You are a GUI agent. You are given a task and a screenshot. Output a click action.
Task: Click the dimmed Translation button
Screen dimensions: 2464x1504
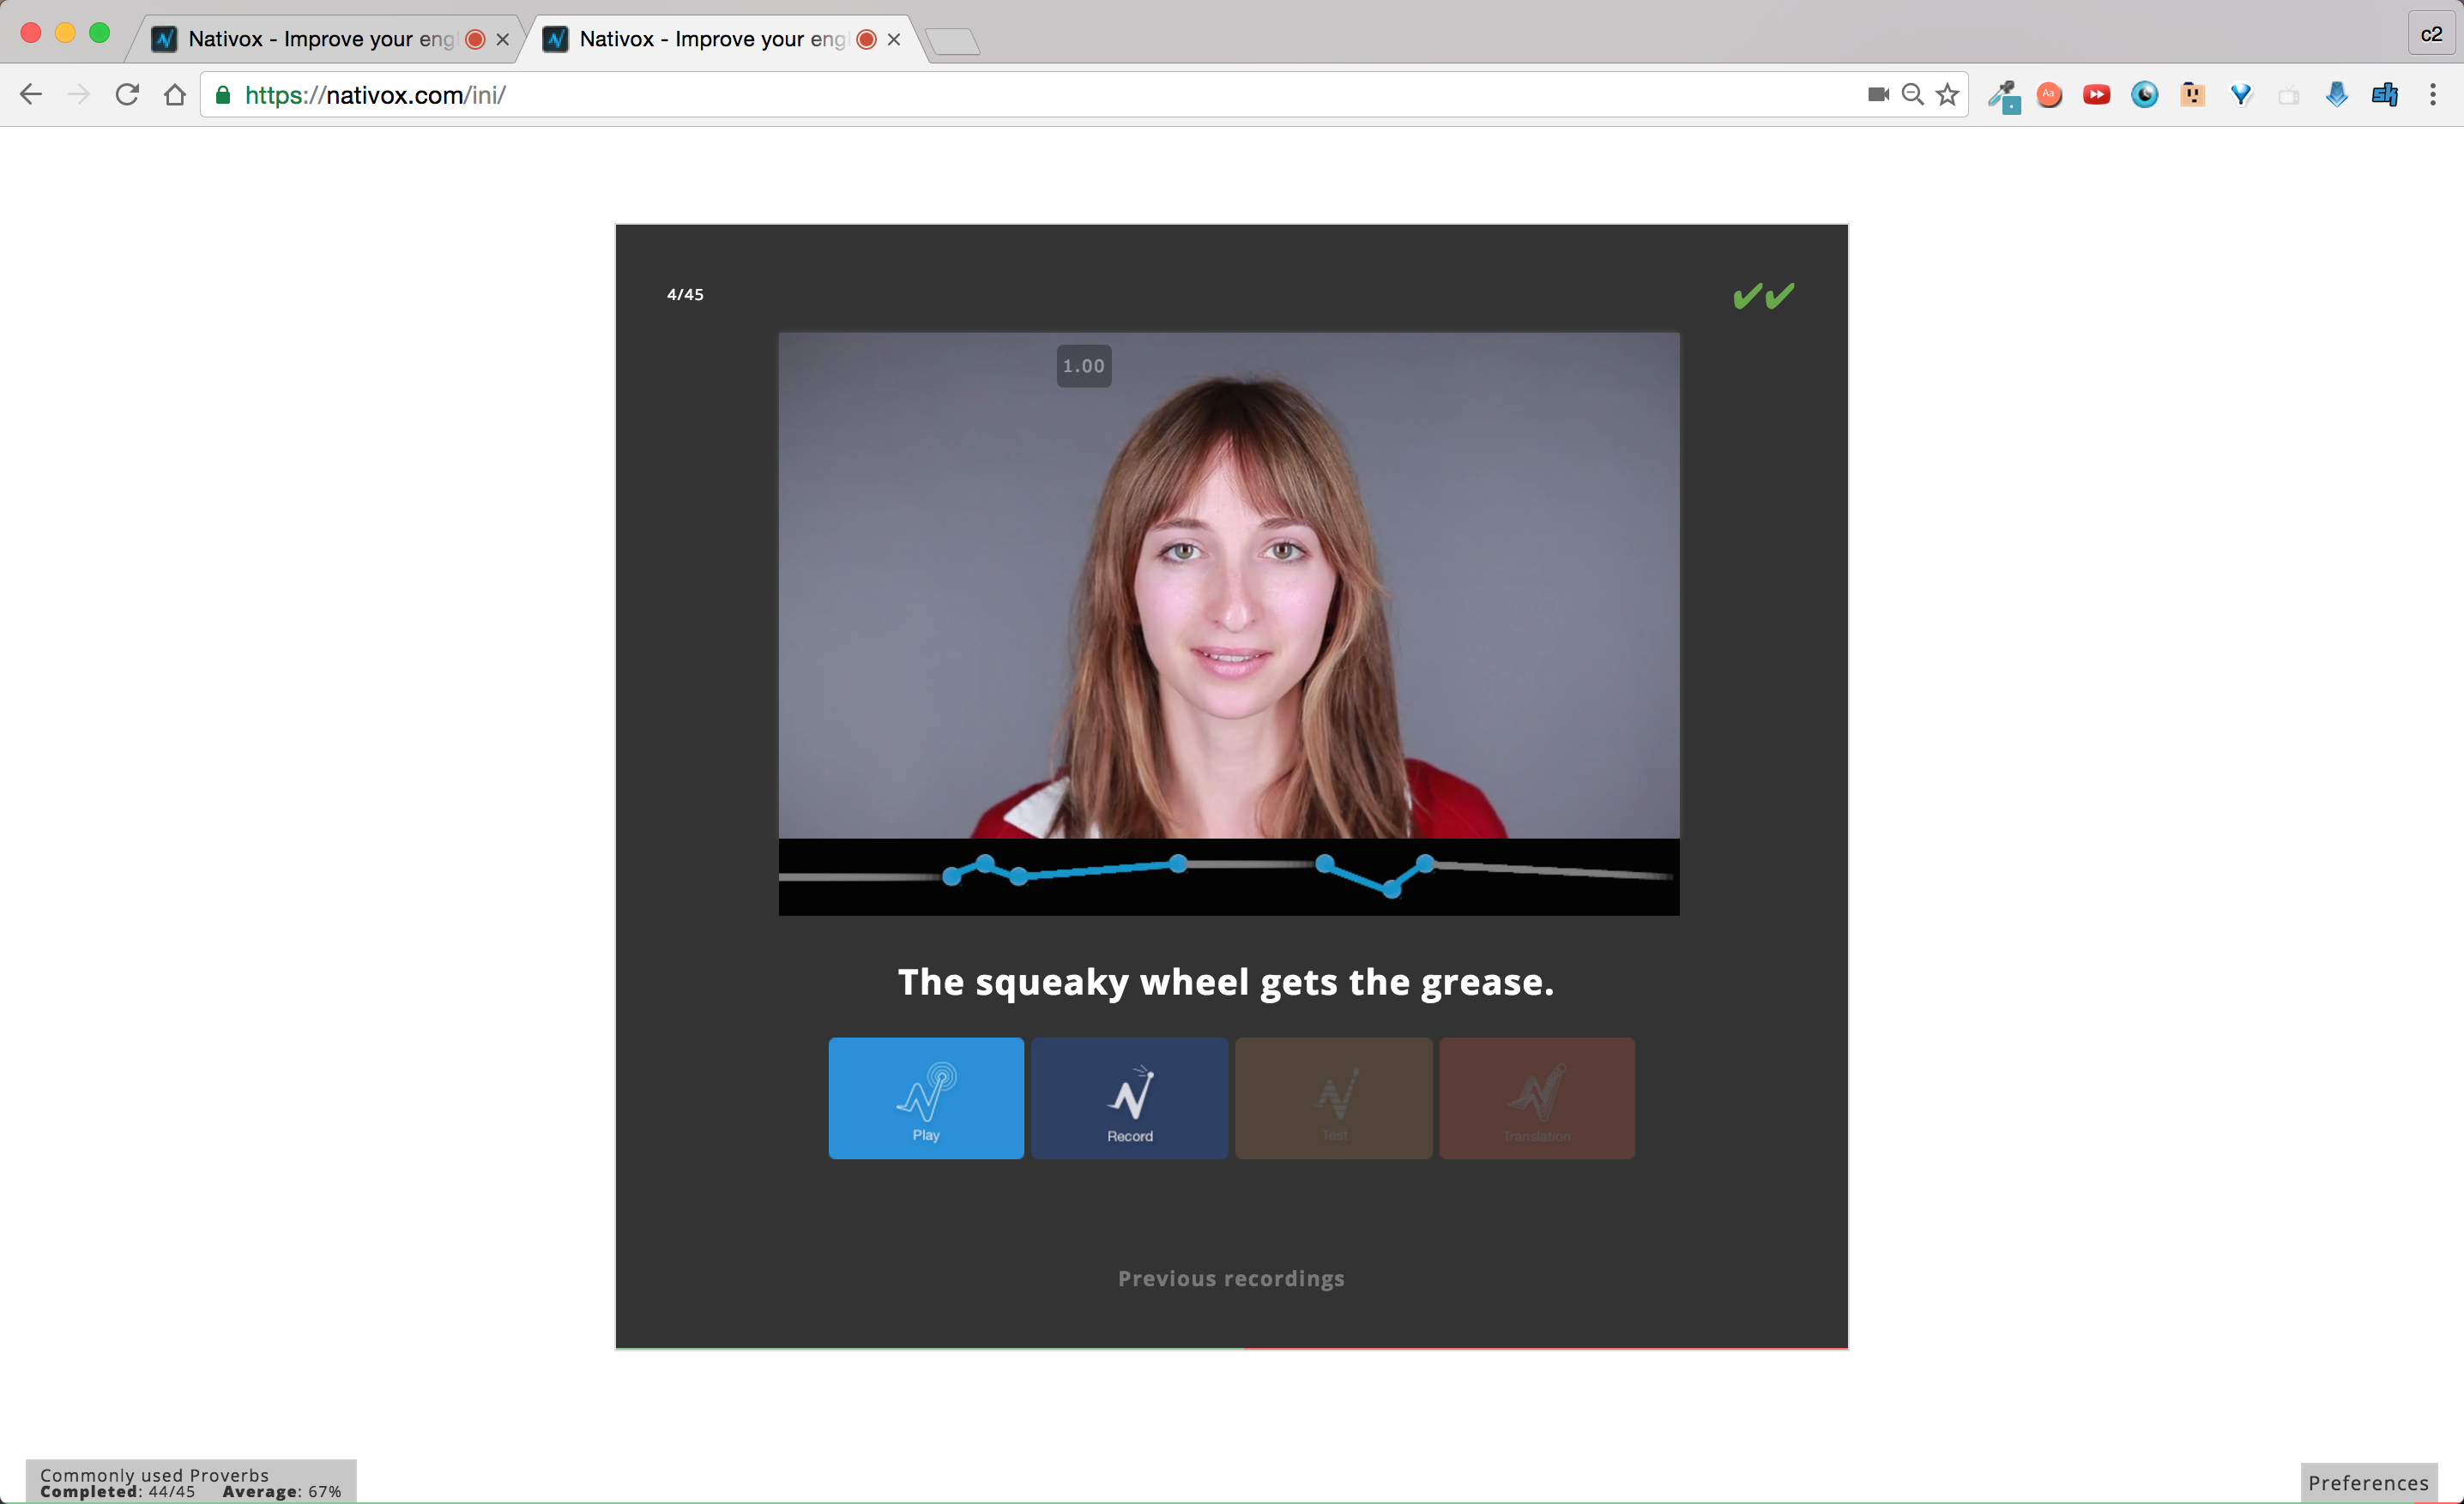point(1536,1098)
